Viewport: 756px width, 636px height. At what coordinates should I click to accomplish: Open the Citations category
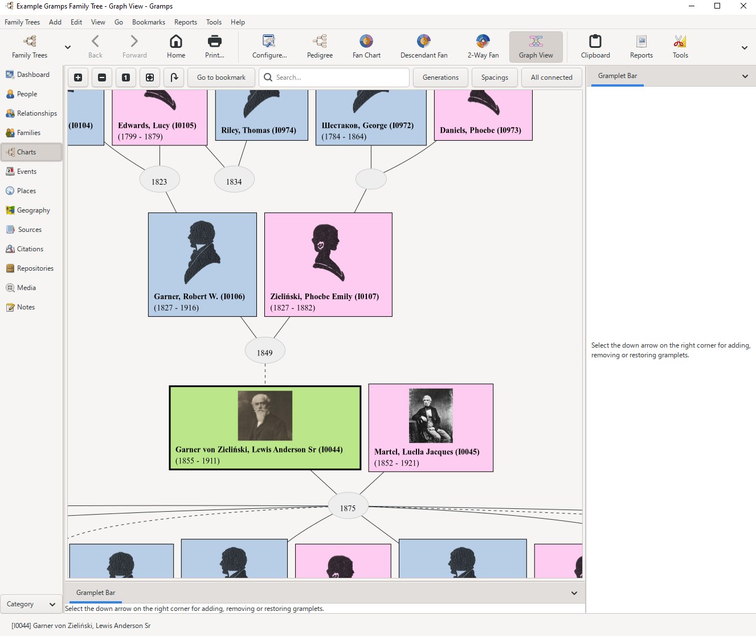coord(31,249)
